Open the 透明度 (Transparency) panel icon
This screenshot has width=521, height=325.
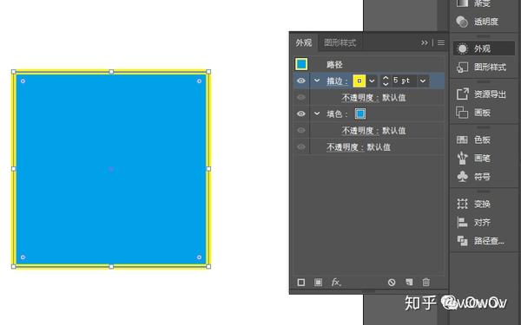pyautogui.click(x=462, y=22)
